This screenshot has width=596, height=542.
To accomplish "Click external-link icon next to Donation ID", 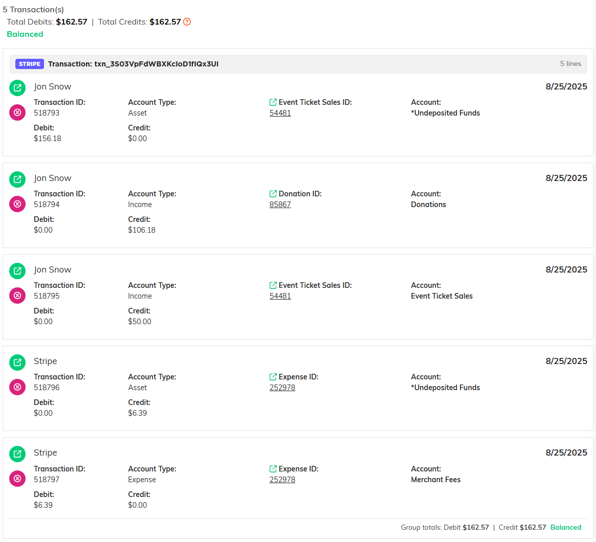I will point(273,194).
